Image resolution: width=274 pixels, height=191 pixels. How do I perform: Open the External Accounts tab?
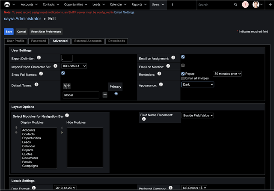(x=88, y=41)
